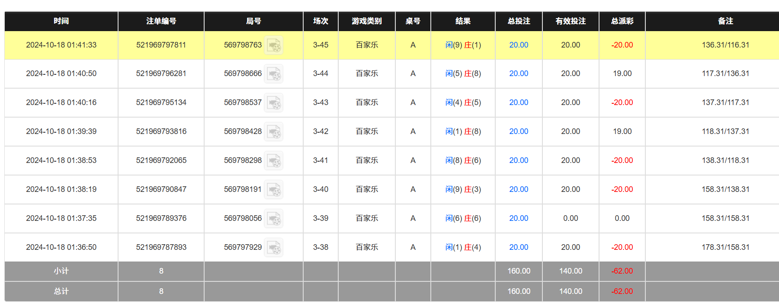Open video replay icon for round 569798191
This screenshot has height=303, width=779.
(273, 190)
